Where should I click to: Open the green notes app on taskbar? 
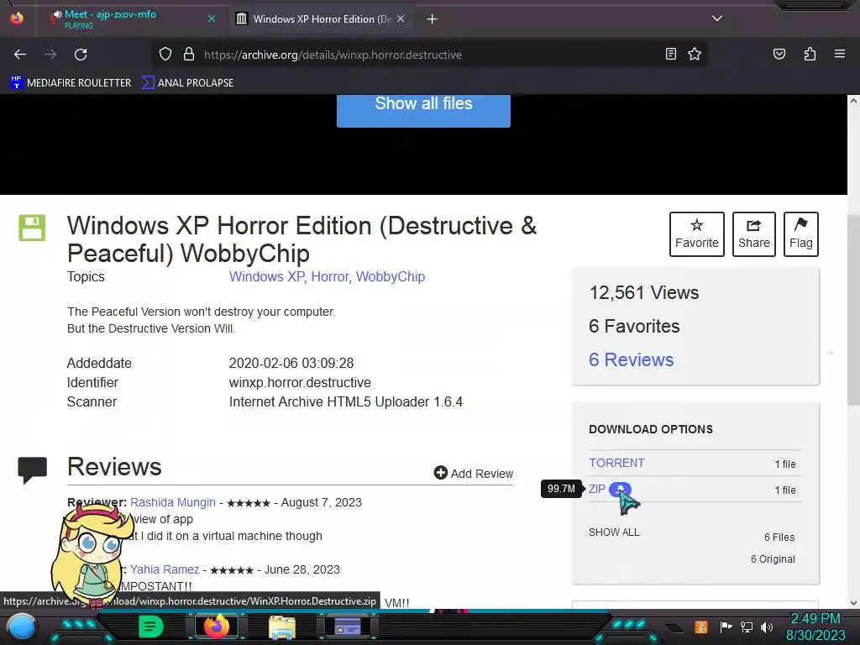click(150, 627)
